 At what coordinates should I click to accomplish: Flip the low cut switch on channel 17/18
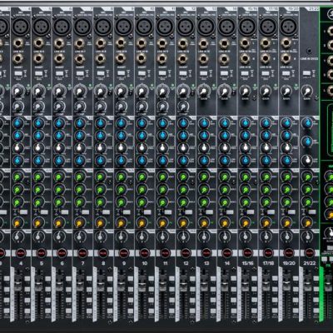(x=266, y=74)
